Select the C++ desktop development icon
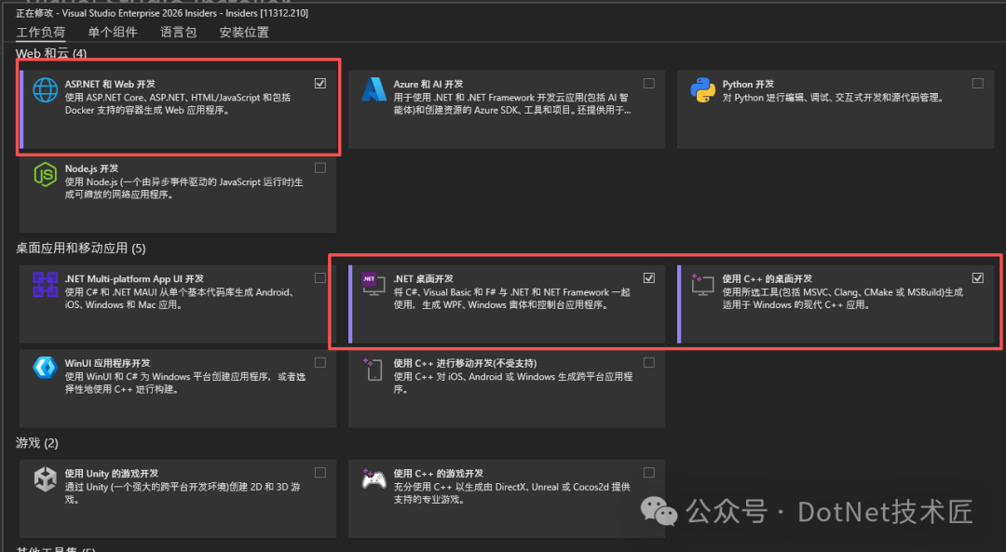The image size is (1006, 552). (703, 284)
